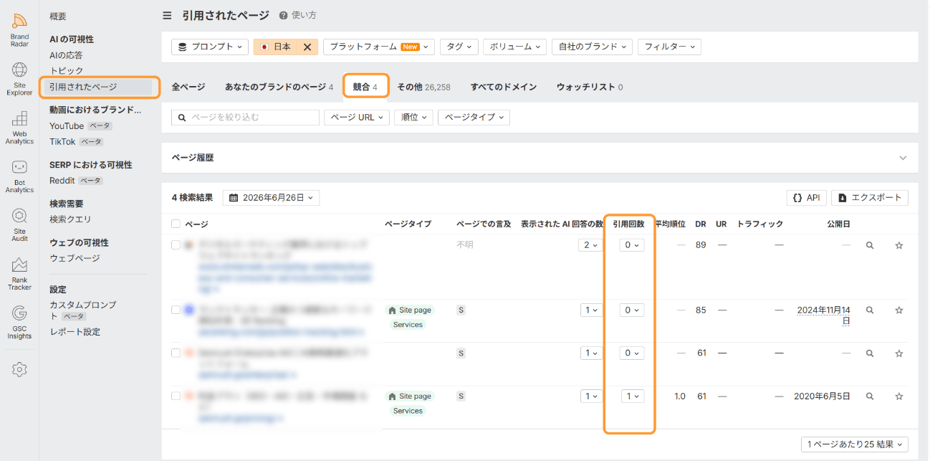The image size is (930, 461).
Task: Open Web Analytics tool
Action: click(x=19, y=126)
